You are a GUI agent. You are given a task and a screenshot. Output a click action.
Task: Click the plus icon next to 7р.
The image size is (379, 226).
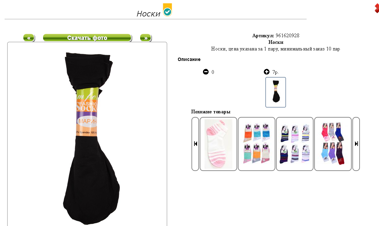(x=266, y=72)
